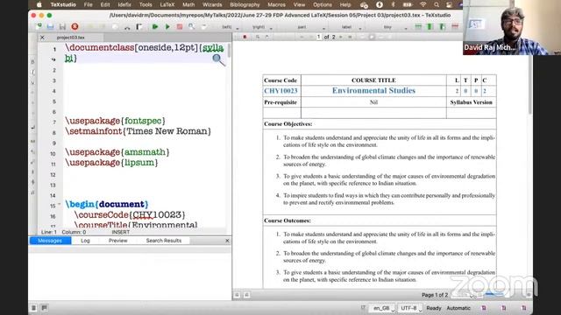Go to last page in PDF viewer
This screenshot has width=561, height=315.
[x=350, y=37]
